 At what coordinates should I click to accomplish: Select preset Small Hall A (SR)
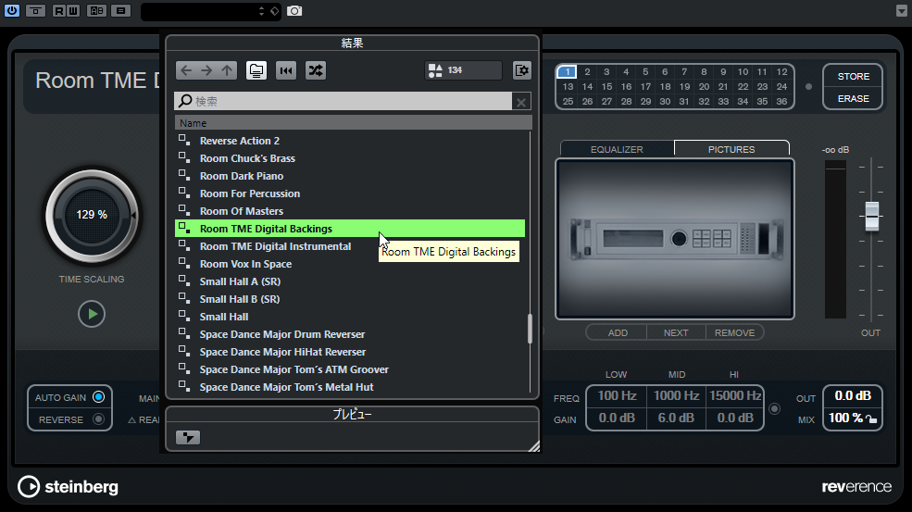[x=350, y=281]
